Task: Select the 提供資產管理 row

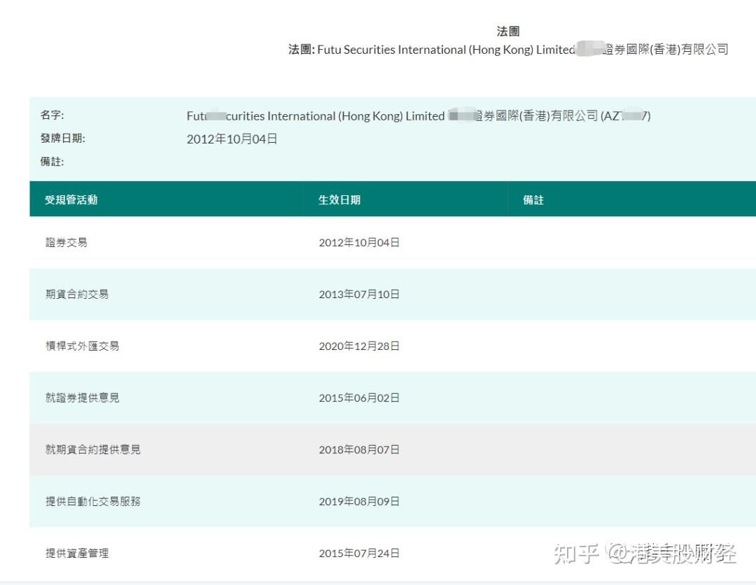Action: pos(393,554)
